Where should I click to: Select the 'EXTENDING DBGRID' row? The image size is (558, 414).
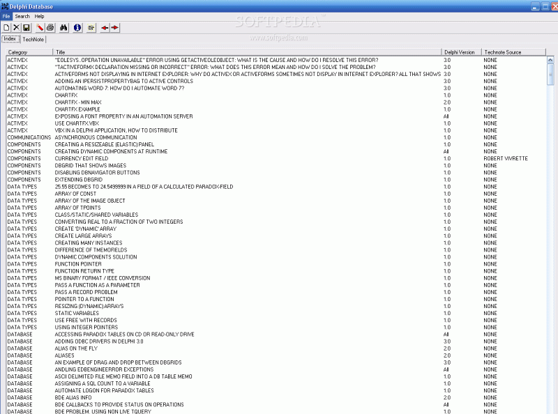276,180
